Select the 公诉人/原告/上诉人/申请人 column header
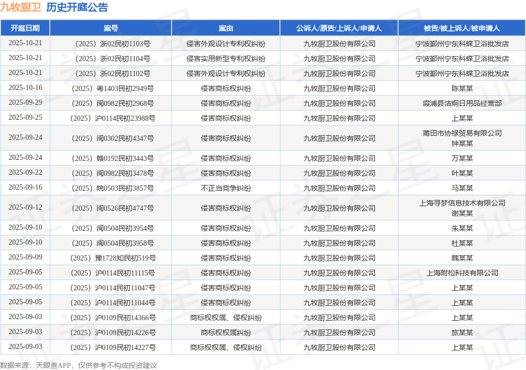 (x=339, y=28)
